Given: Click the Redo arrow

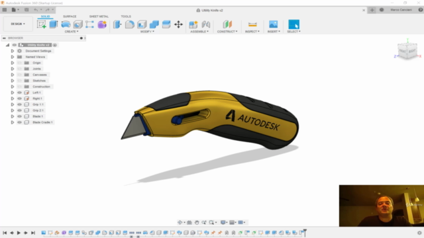Looking at the screenshot, I should pos(47,10).
